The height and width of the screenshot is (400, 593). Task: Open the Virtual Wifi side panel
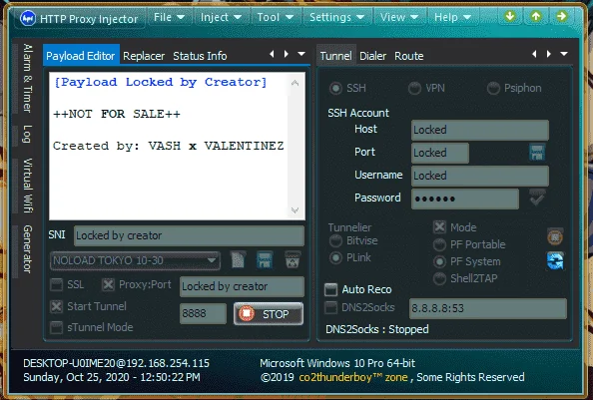point(27,186)
